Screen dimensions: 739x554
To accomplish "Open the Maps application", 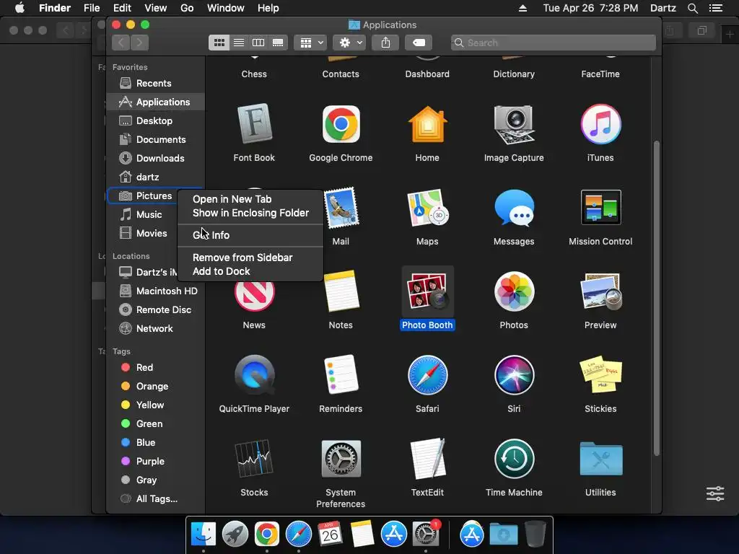I will click(427, 208).
